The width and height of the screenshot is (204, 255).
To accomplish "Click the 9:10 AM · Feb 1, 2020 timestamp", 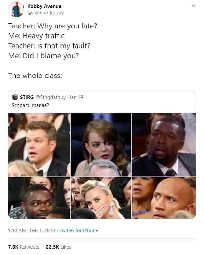I will [x=32, y=230].
